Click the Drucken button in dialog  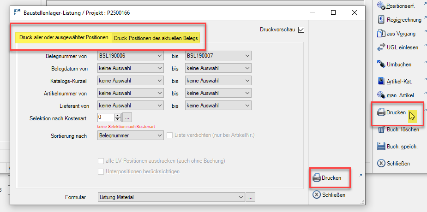[327, 178]
